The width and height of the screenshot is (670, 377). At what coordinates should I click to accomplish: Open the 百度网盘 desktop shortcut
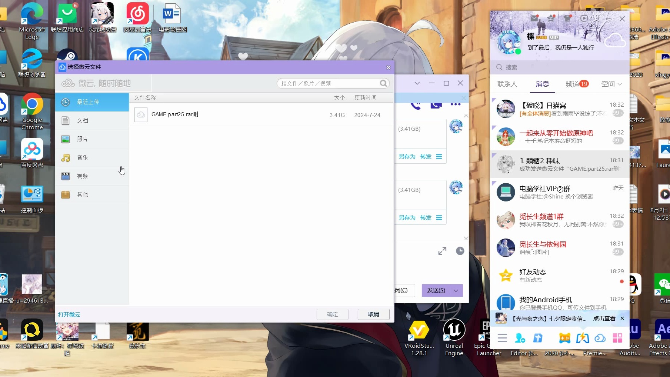click(32, 153)
